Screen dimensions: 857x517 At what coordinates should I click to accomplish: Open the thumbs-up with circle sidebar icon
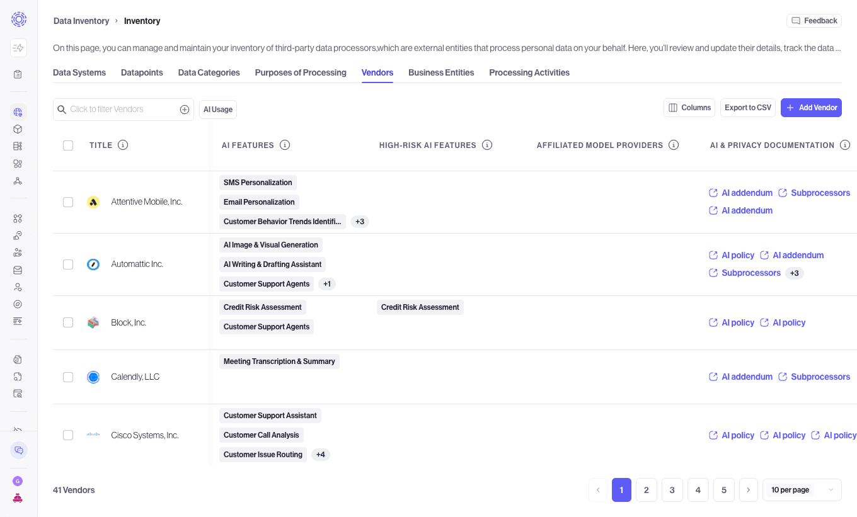18,236
